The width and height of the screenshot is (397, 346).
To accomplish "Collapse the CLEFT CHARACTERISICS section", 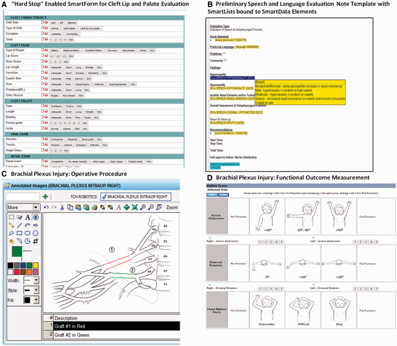I will (8, 17).
